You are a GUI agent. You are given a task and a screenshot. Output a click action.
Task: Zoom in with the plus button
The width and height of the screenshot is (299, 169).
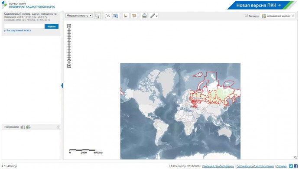click(69, 26)
